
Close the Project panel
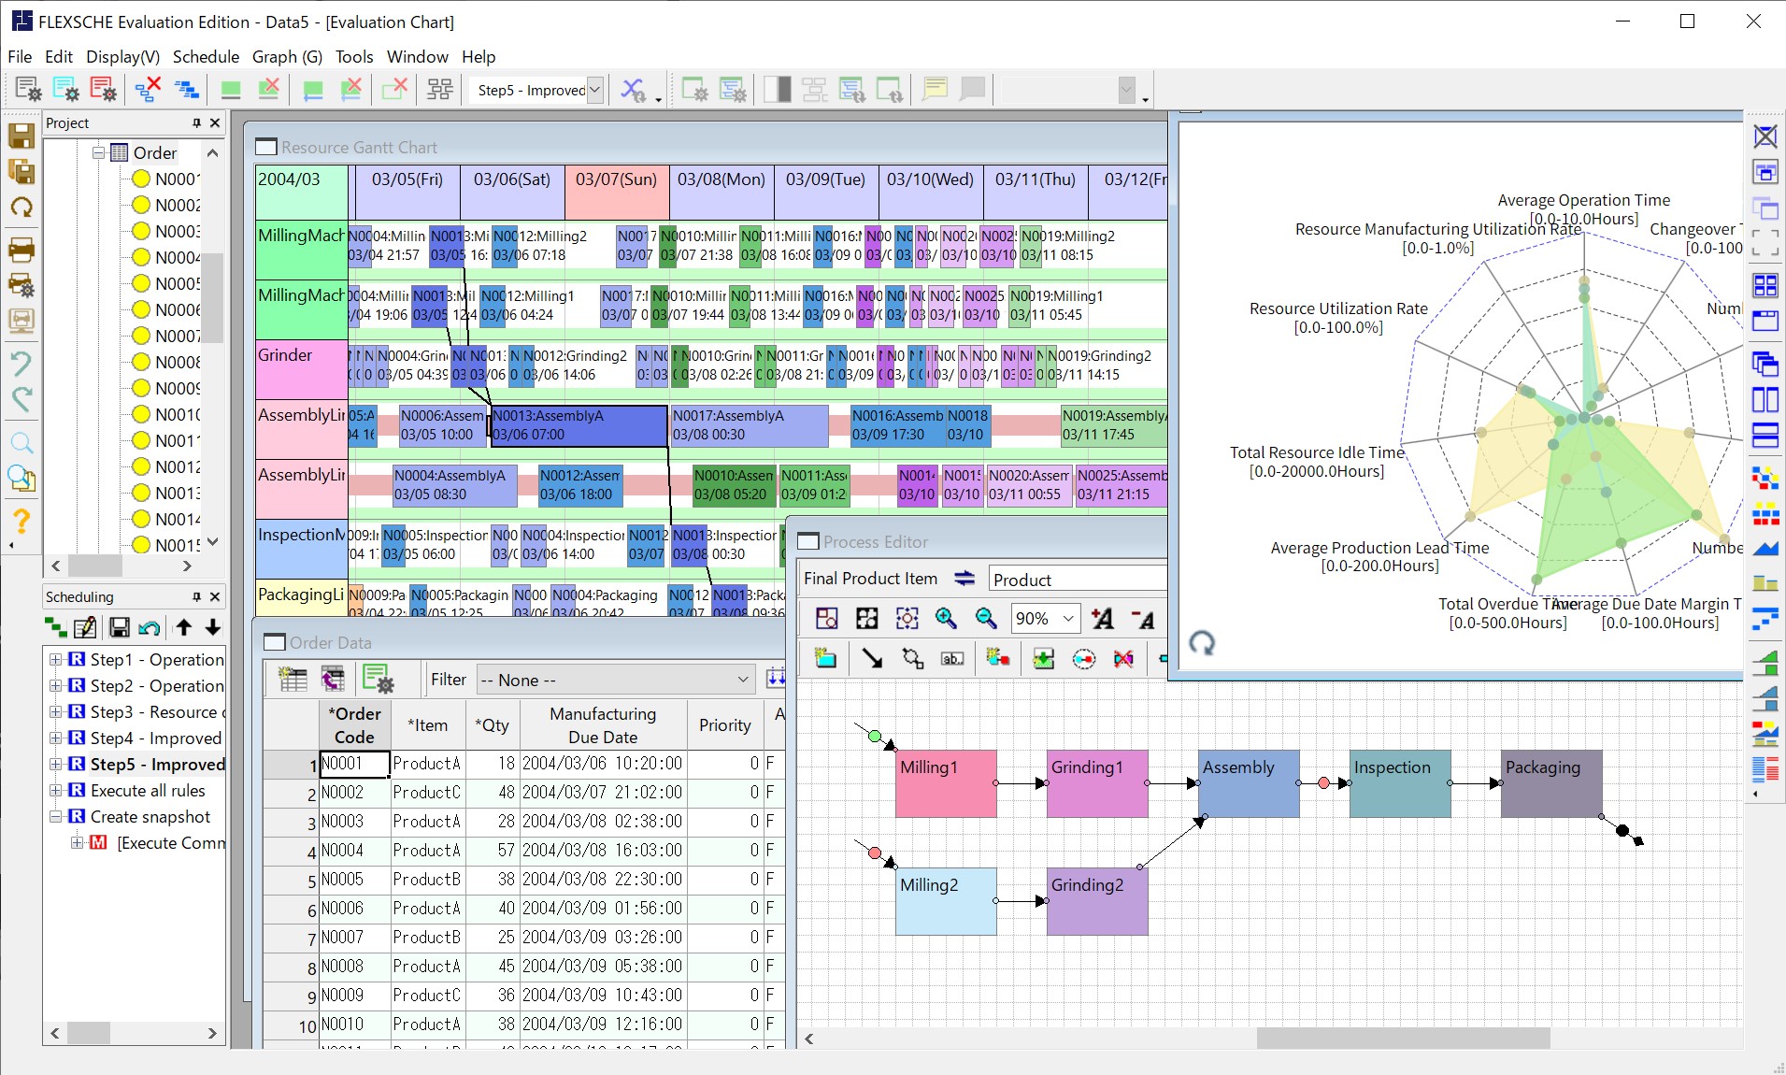[215, 122]
